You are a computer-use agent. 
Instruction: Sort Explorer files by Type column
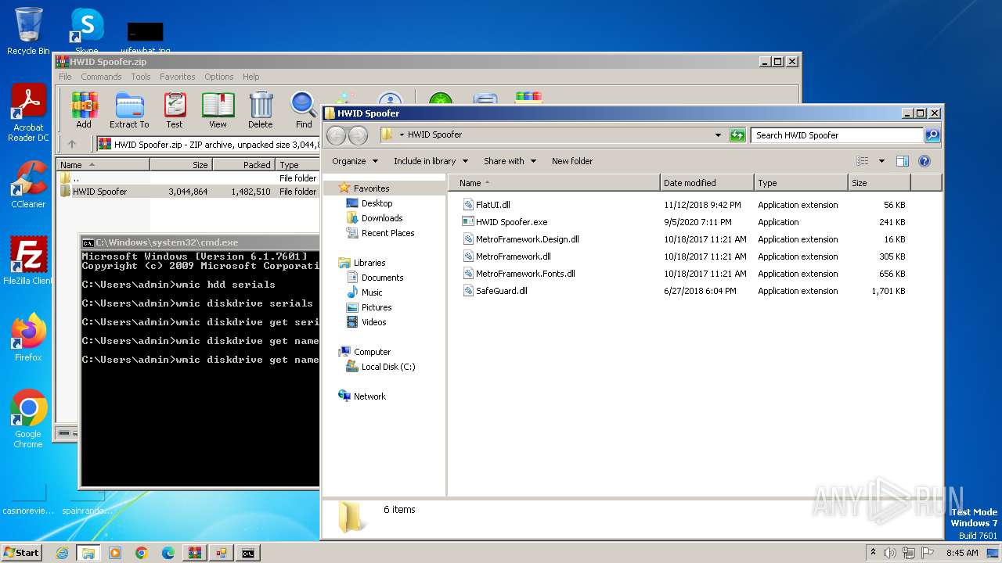[x=801, y=183]
